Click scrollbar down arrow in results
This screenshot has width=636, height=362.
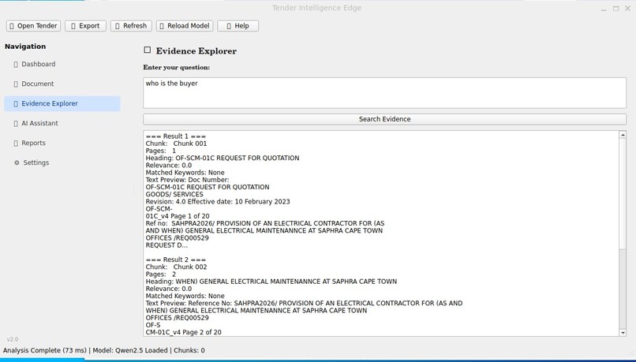pos(623,332)
